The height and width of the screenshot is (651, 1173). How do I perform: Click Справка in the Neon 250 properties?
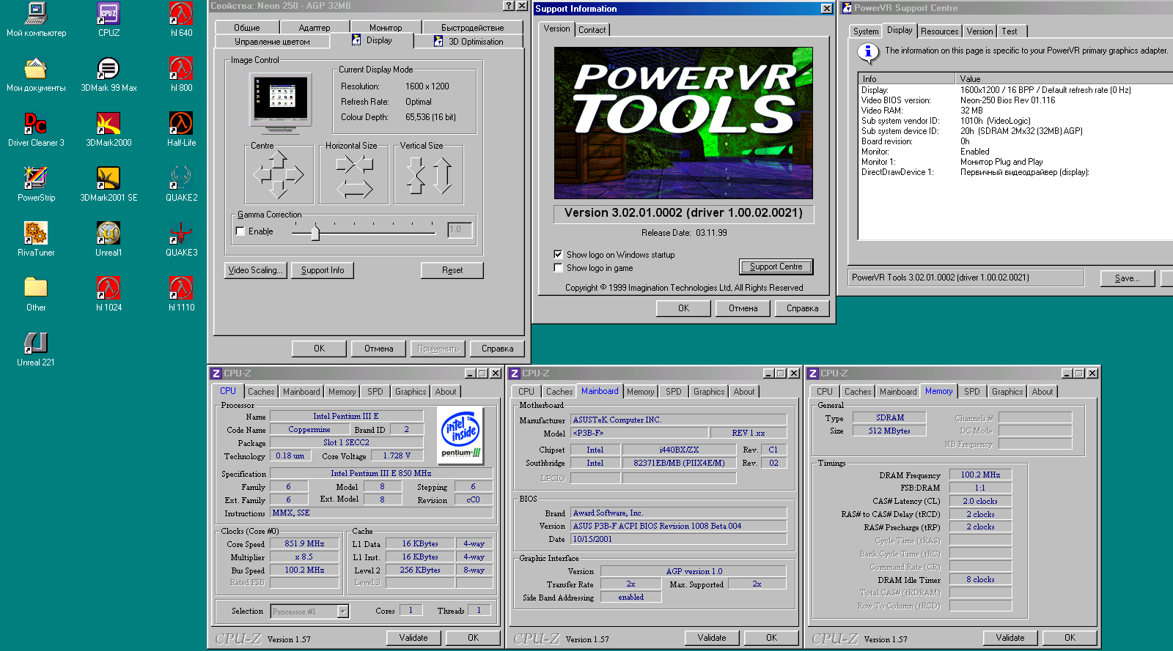click(x=498, y=349)
